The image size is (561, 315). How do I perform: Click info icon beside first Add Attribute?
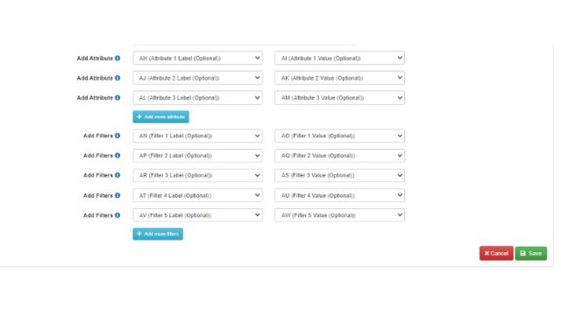pos(117,59)
